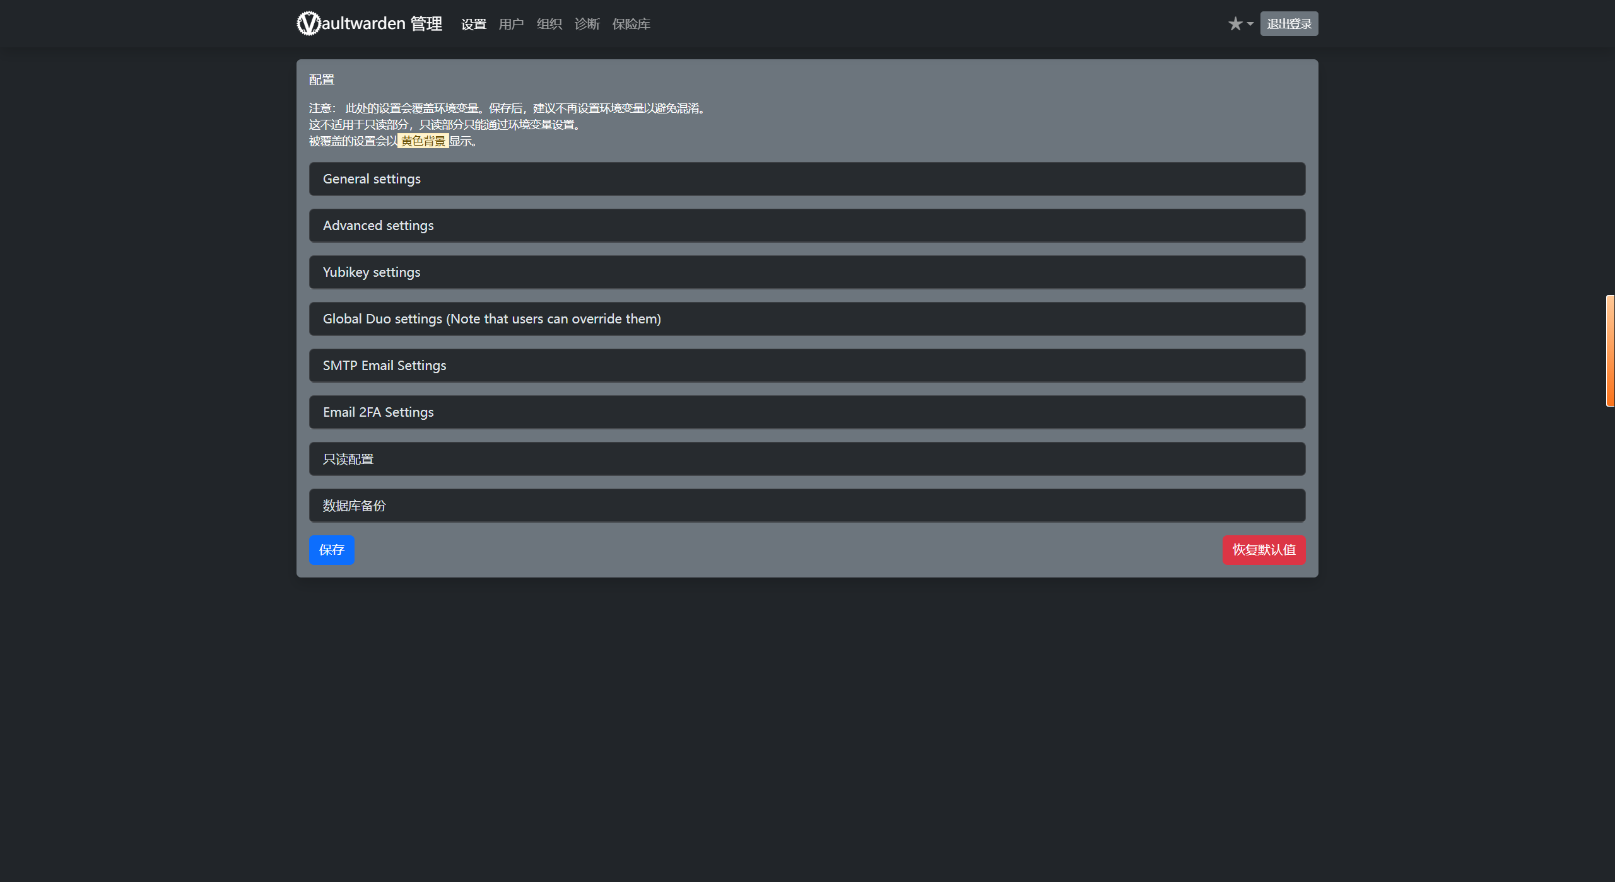
Task: Expand the 数据库备份 database backup section
Action: [x=807, y=506]
